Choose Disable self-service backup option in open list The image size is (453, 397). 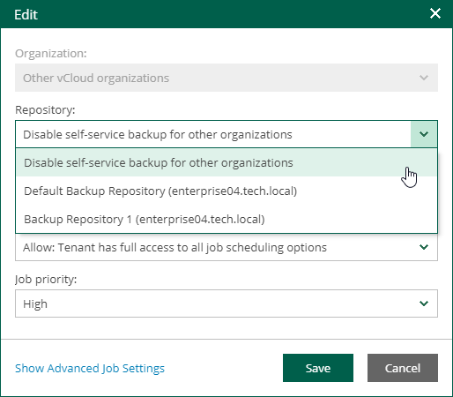226,162
